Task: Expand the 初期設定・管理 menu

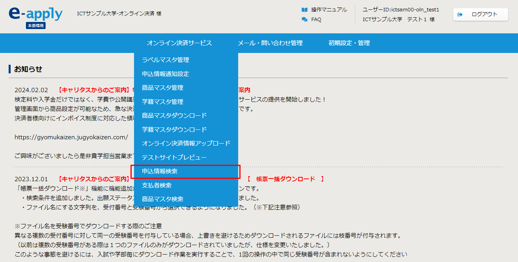Action: (x=349, y=43)
